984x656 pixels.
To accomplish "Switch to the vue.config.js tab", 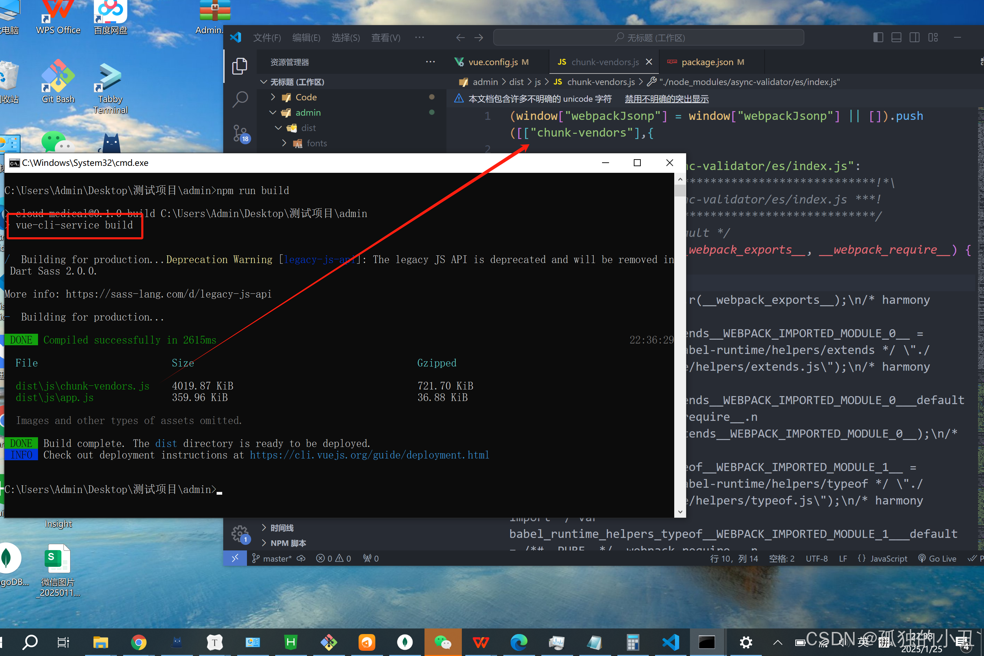I will (493, 62).
